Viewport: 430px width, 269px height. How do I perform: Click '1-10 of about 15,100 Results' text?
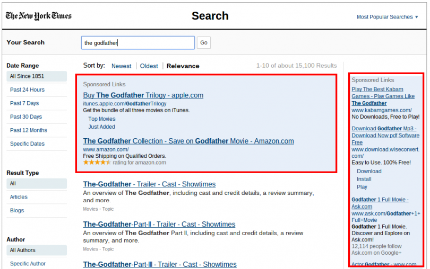click(296, 66)
